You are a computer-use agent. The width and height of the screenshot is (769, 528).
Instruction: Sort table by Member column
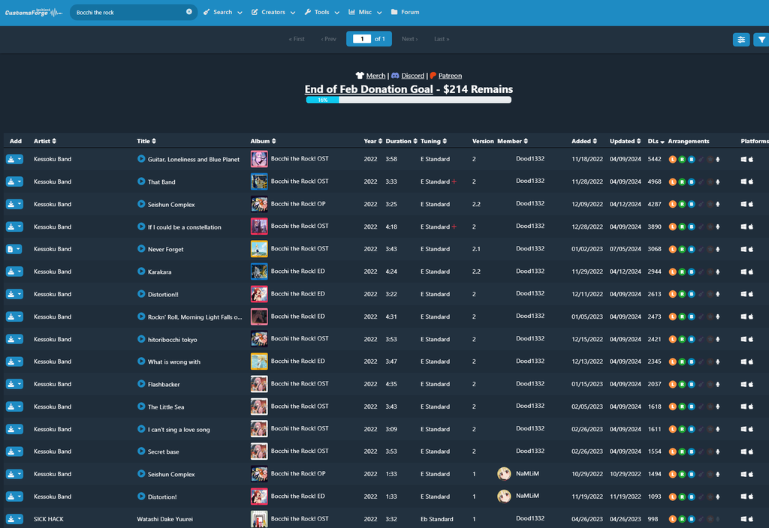(x=512, y=141)
